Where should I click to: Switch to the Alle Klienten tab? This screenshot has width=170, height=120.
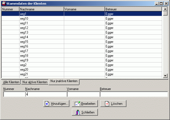pyautogui.click(x=11, y=82)
